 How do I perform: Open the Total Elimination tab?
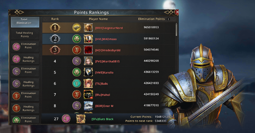[x=25, y=22]
